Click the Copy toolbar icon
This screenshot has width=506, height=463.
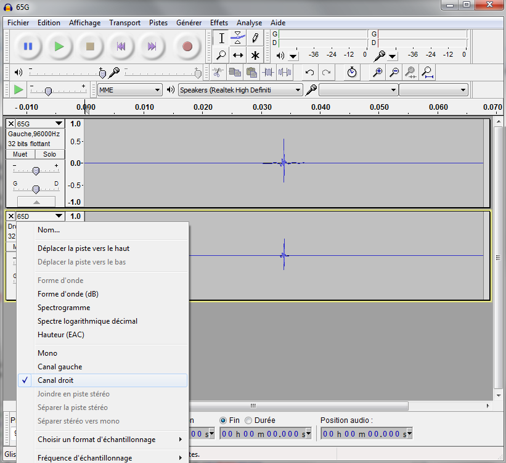click(x=235, y=72)
